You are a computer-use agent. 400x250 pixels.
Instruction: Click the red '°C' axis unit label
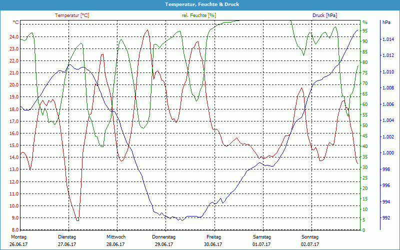pos(16,22)
